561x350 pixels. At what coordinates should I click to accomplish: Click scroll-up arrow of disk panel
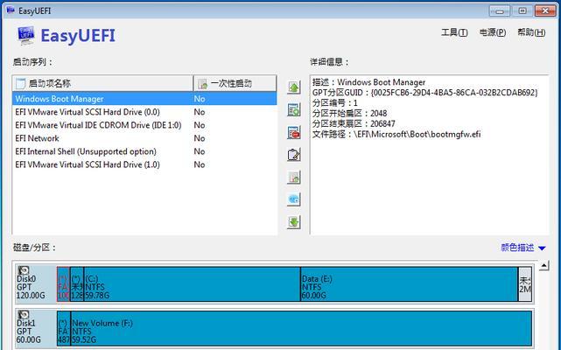[x=543, y=265]
